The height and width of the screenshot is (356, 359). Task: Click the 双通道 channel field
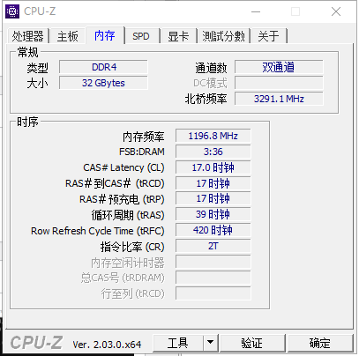click(279, 67)
